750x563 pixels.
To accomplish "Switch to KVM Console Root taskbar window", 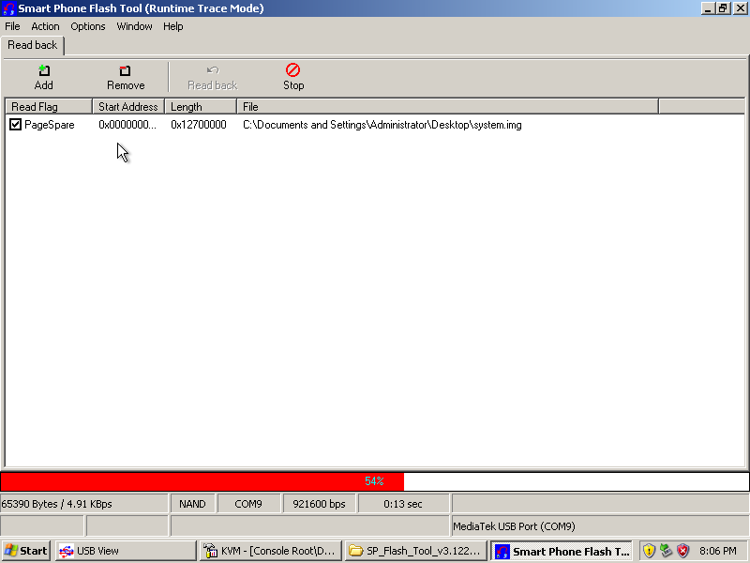I will click(271, 551).
